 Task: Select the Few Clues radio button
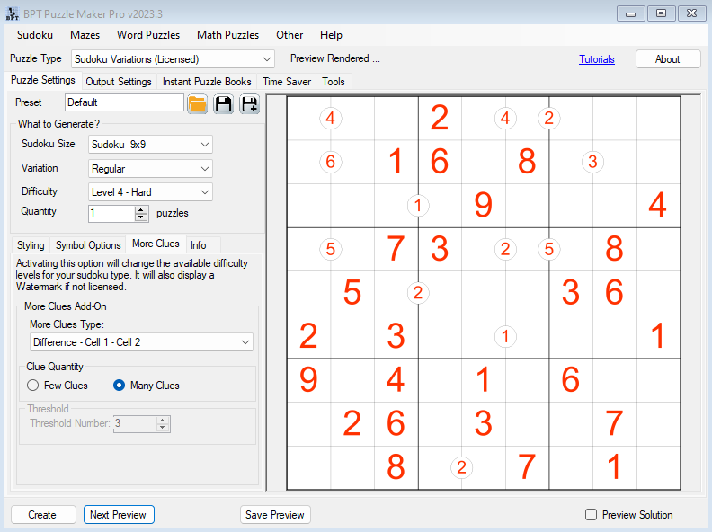pyautogui.click(x=33, y=386)
